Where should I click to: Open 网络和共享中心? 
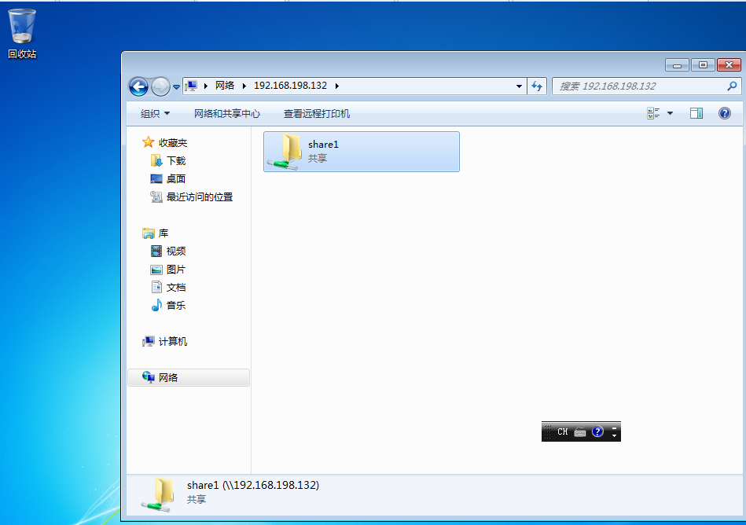227,114
